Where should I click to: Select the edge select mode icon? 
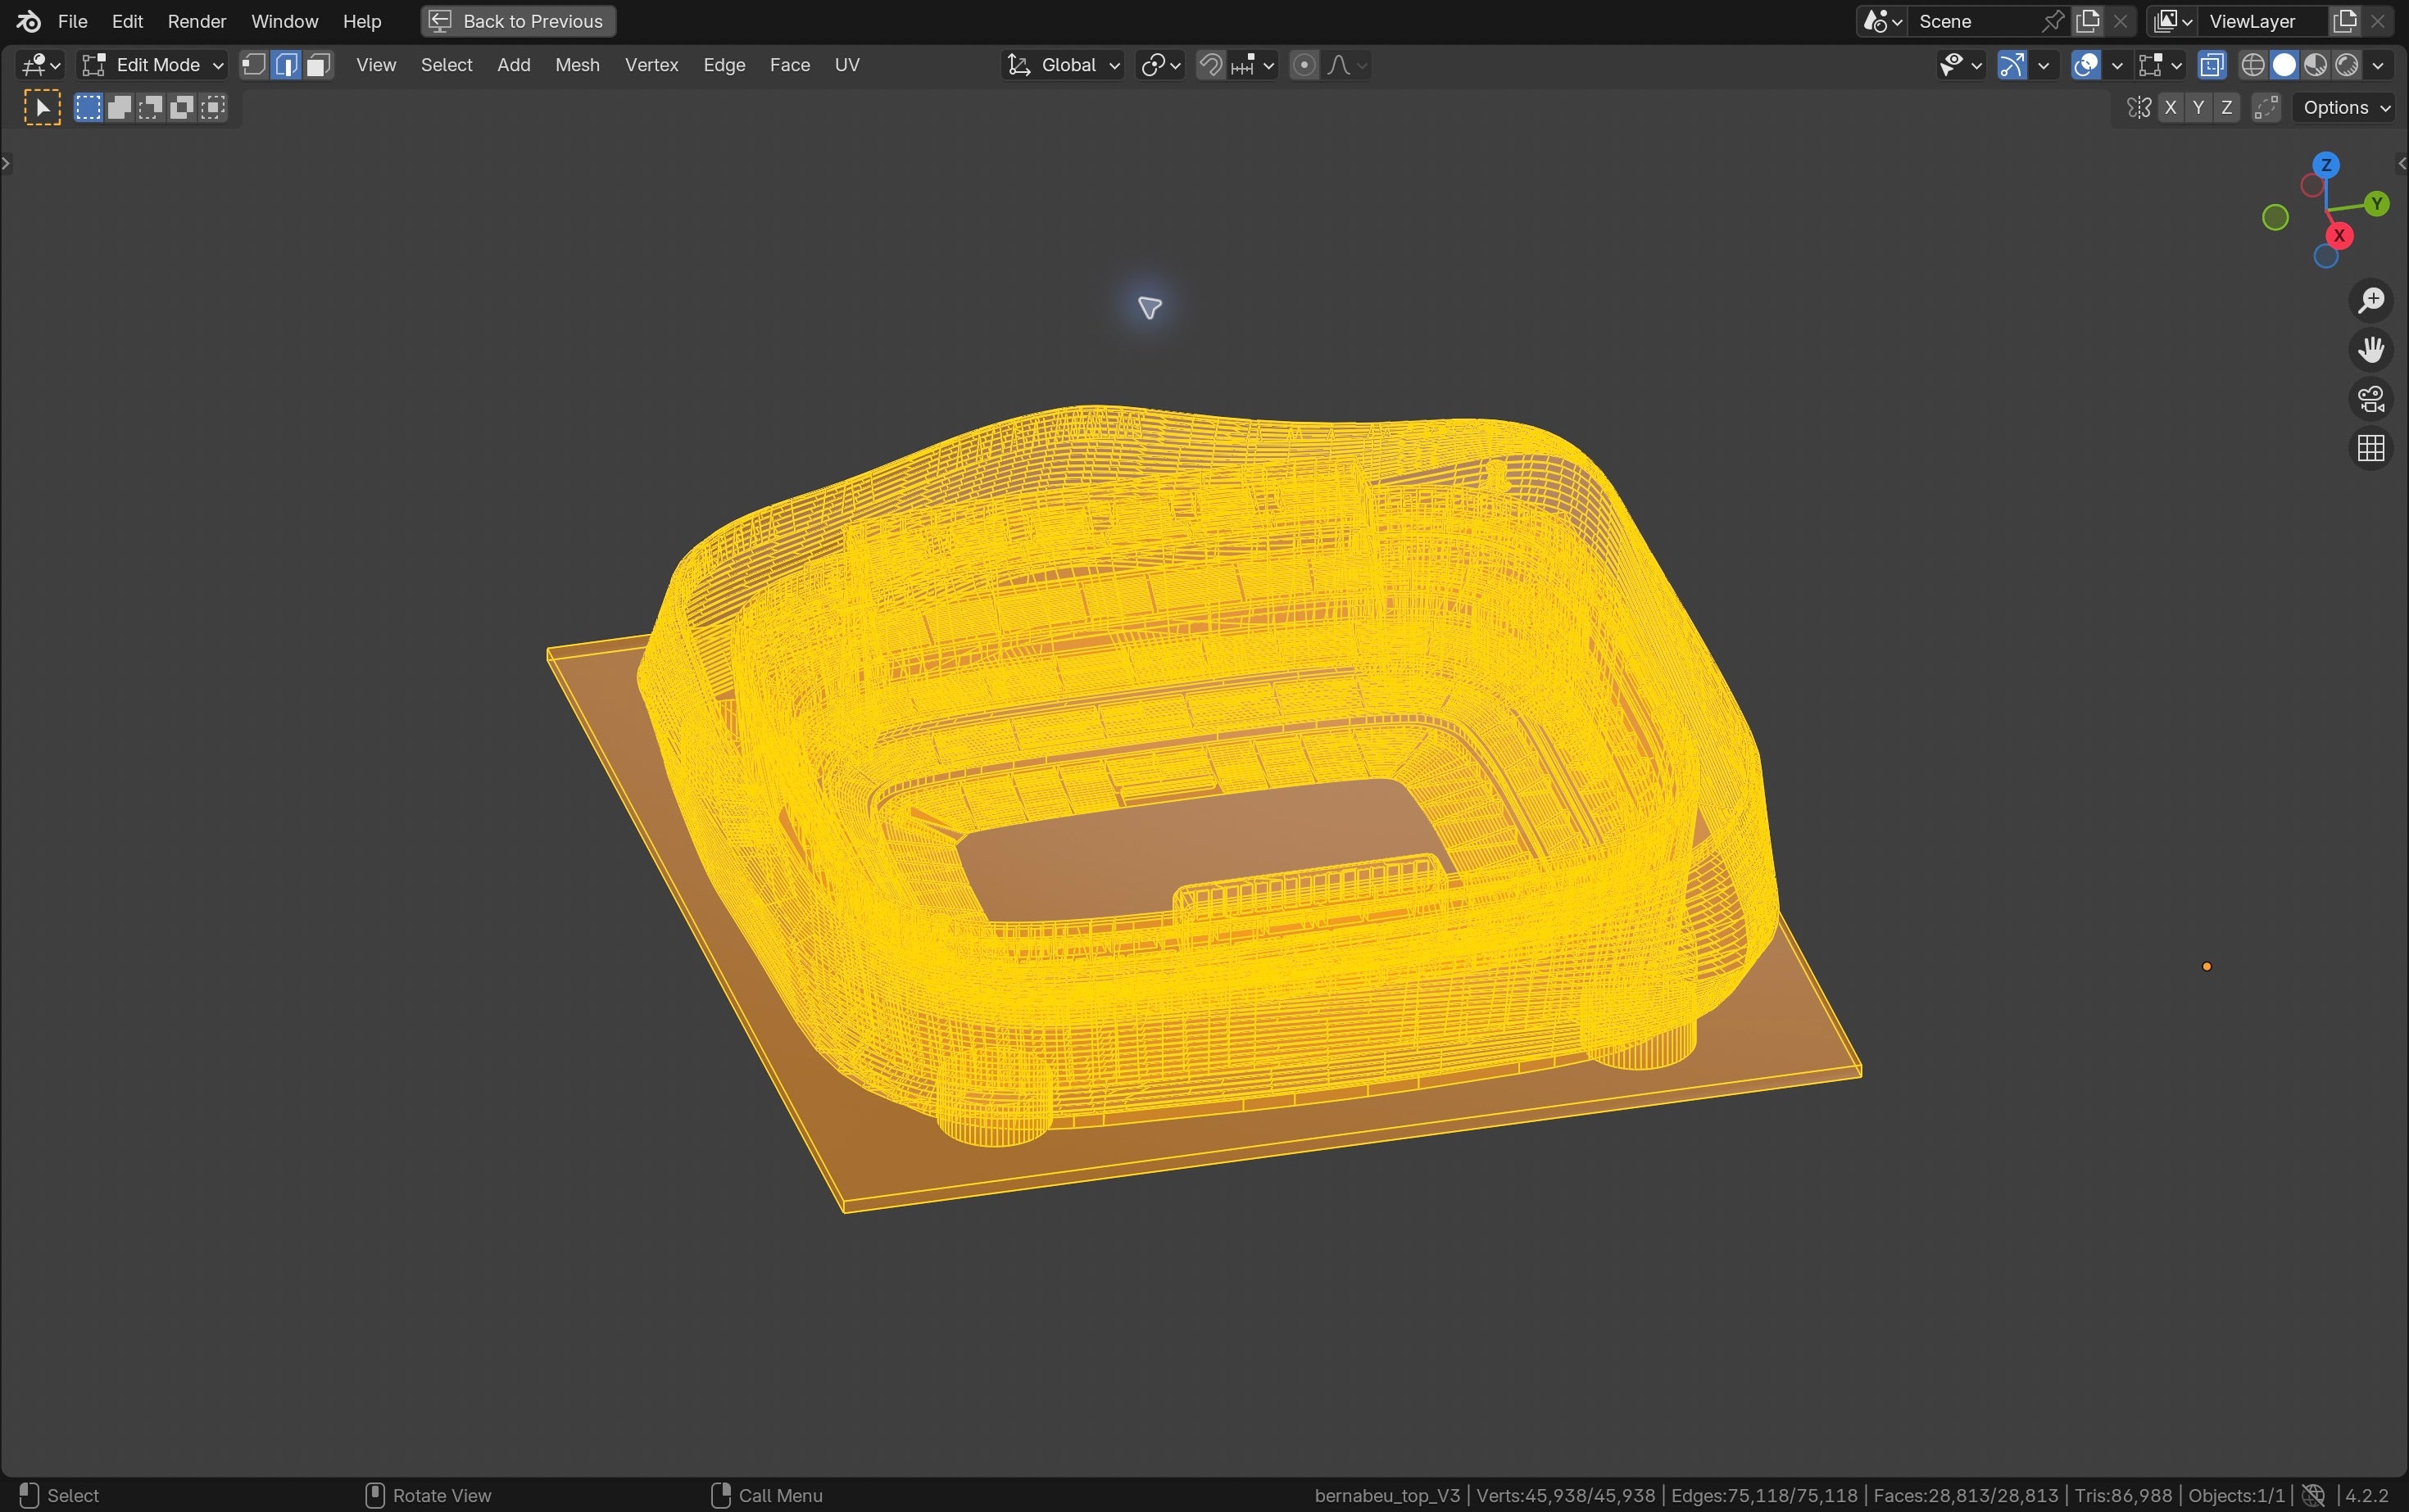pyautogui.click(x=286, y=65)
